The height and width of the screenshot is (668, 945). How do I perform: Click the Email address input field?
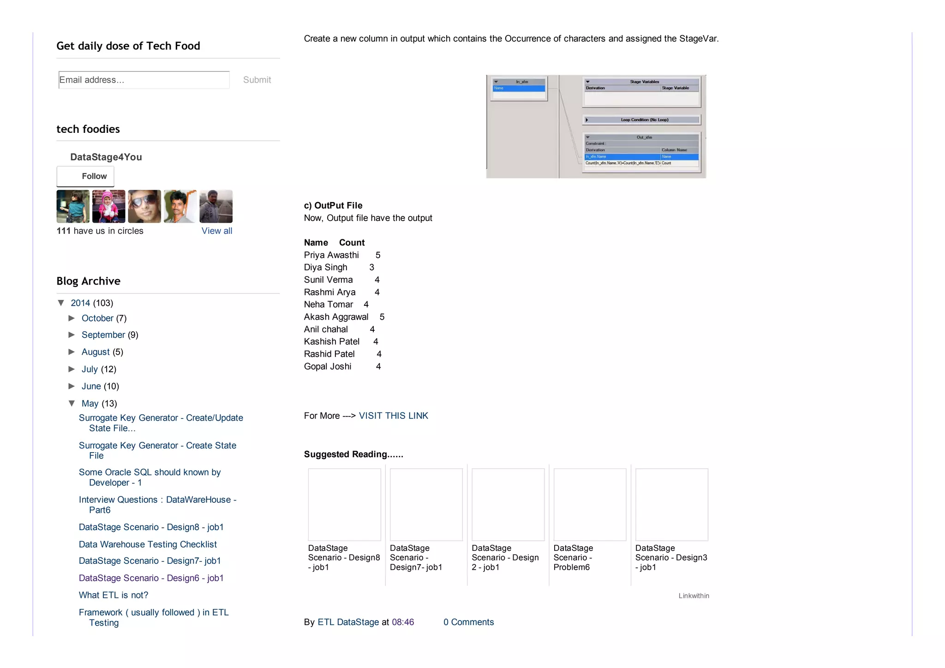[x=144, y=80]
